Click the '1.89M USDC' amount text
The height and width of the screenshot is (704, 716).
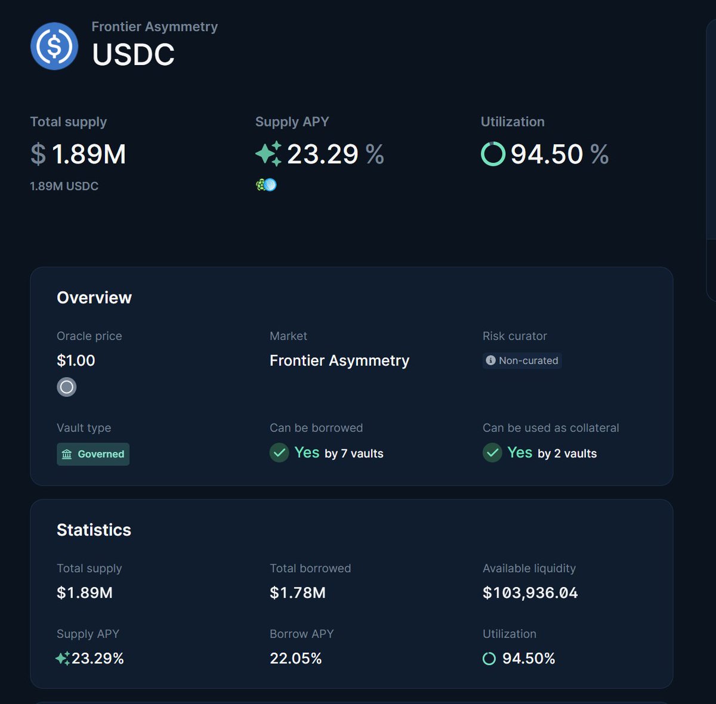(64, 186)
